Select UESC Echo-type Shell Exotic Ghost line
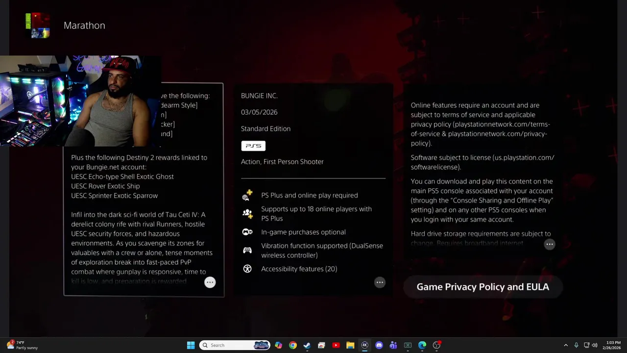 point(122,176)
